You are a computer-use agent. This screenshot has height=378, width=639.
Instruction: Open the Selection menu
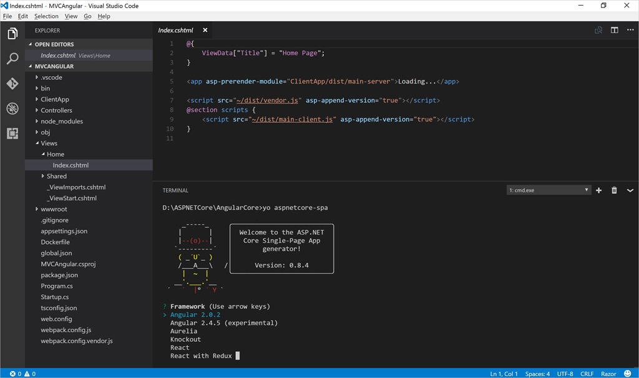coord(46,16)
